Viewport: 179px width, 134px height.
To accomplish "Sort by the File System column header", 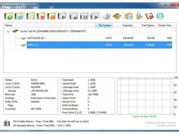I will [x=104, y=25].
